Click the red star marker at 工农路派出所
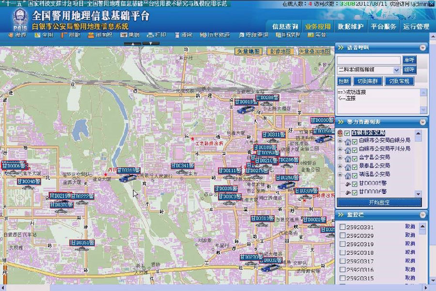 click(192, 139)
